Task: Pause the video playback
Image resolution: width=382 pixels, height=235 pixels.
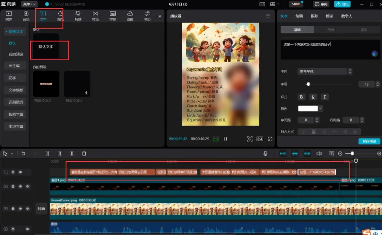Action: (x=226, y=139)
